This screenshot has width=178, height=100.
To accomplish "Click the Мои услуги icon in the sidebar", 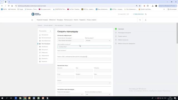I will (x=40, y=50).
